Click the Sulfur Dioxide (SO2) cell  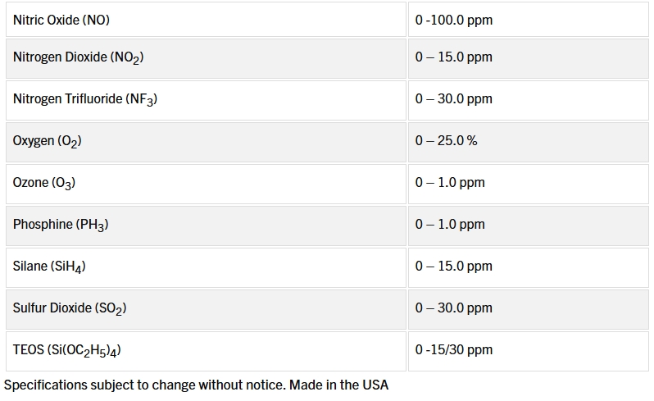point(70,308)
